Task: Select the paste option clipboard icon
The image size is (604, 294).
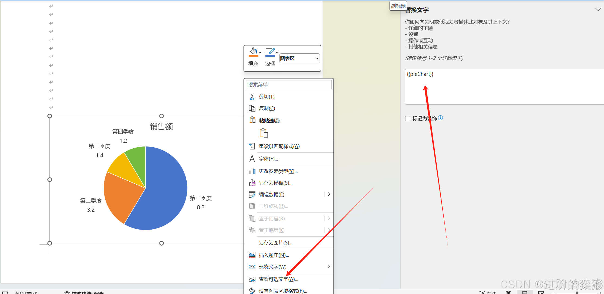Action: [263, 133]
